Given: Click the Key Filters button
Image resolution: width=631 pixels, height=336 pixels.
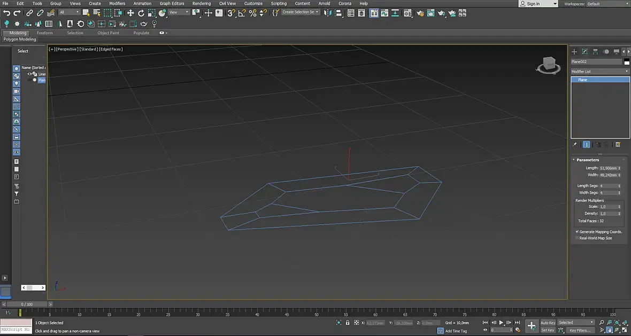Looking at the screenshot, I should pos(580,331).
